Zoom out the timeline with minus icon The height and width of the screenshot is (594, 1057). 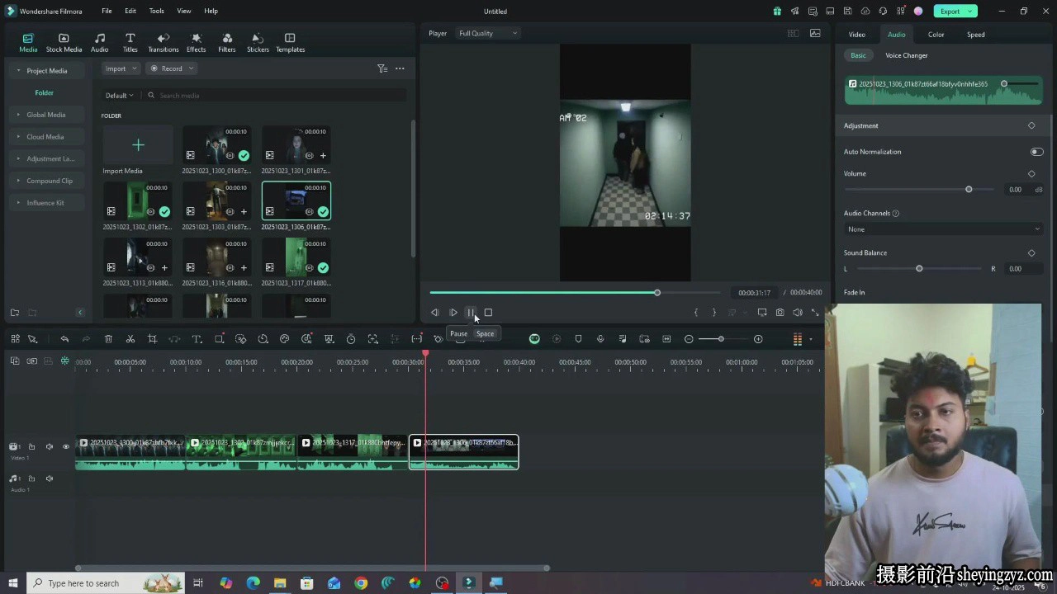[689, 339]
